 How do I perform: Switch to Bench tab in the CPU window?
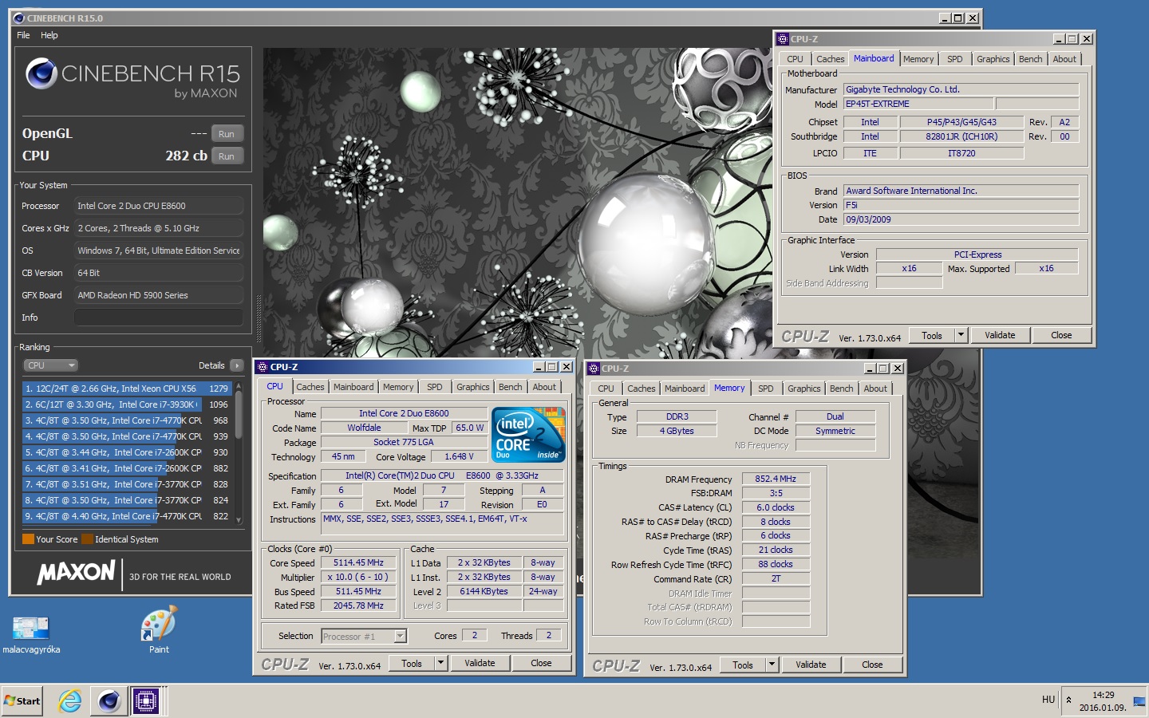point(511,387)
